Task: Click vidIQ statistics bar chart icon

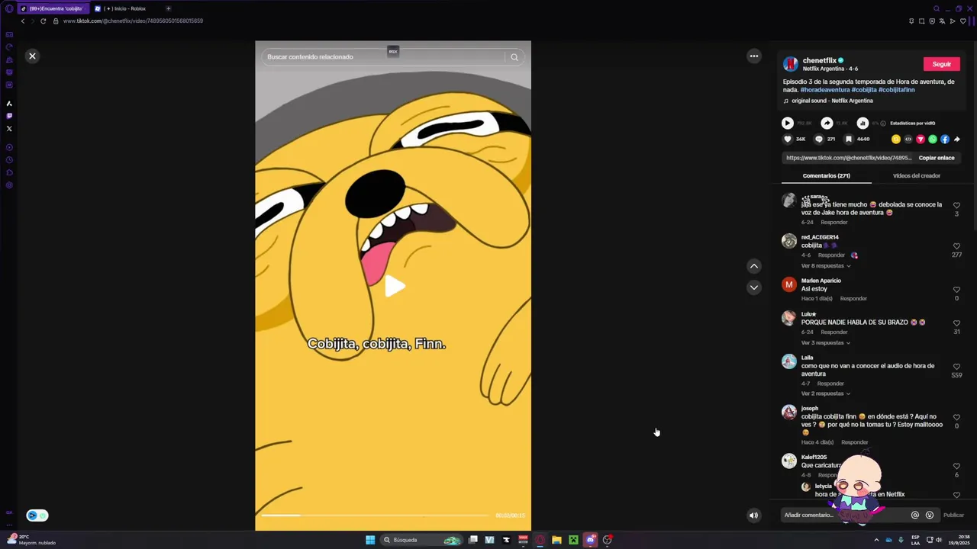Action: 863,123
